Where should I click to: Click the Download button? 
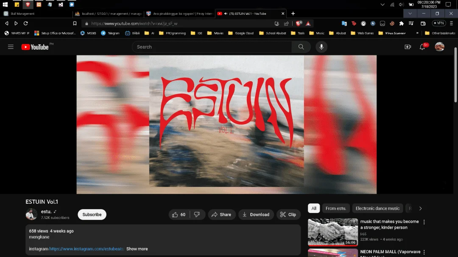[256, 214]
